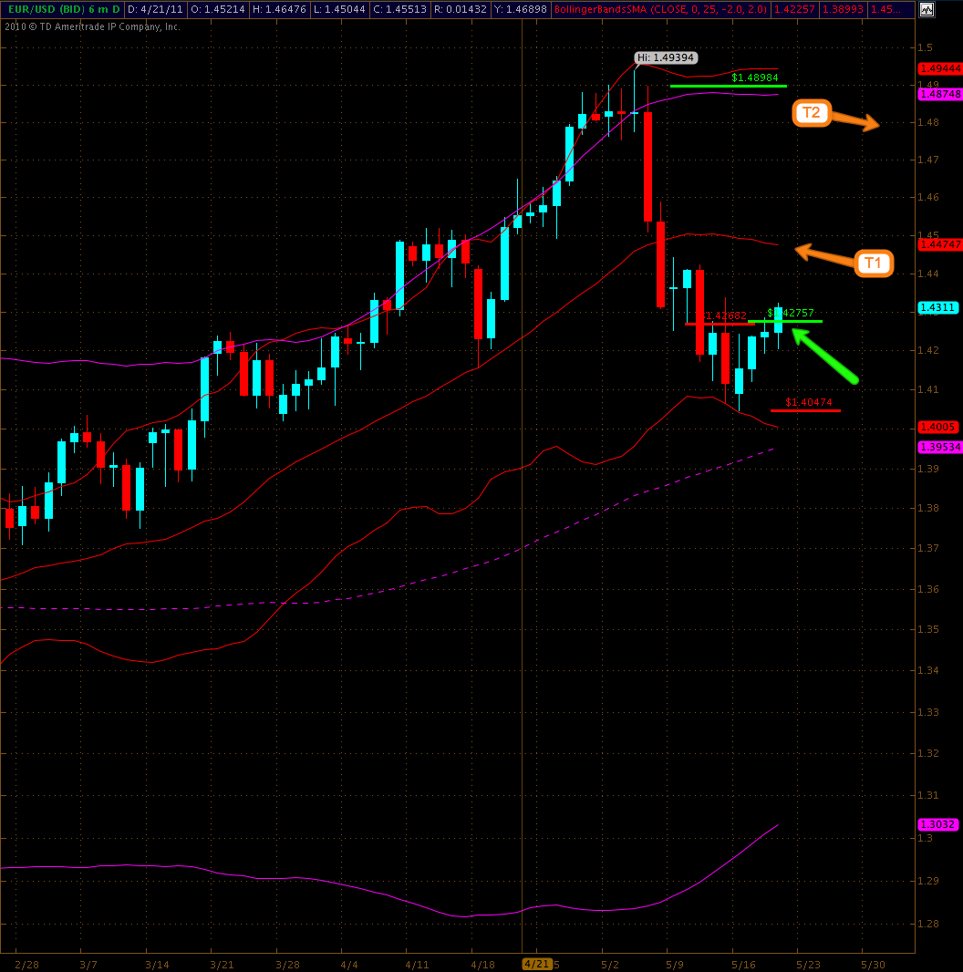Image resolution: width=963 pixels, height=972 pixels.
Task: Select the cyan 1.4311 current price tag
Action: (937, 308)
